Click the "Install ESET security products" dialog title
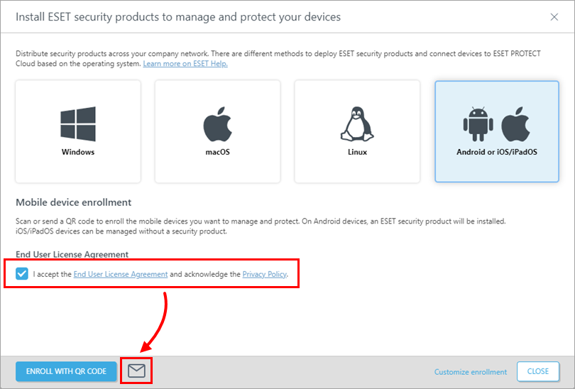This screenshot has width=575, height=389. click(178, 16)
